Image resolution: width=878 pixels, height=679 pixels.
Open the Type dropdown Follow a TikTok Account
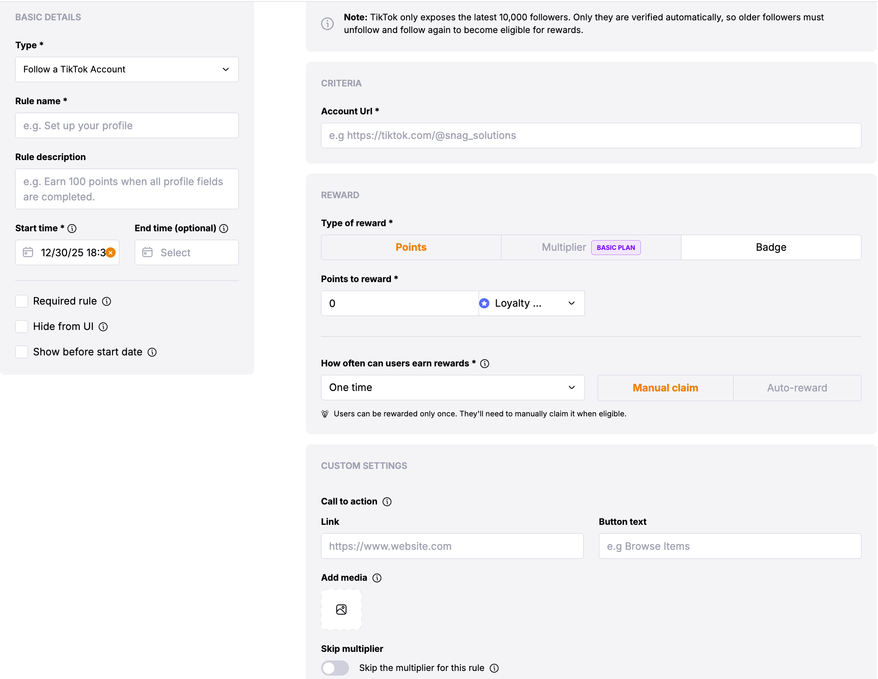coord(127,69)
